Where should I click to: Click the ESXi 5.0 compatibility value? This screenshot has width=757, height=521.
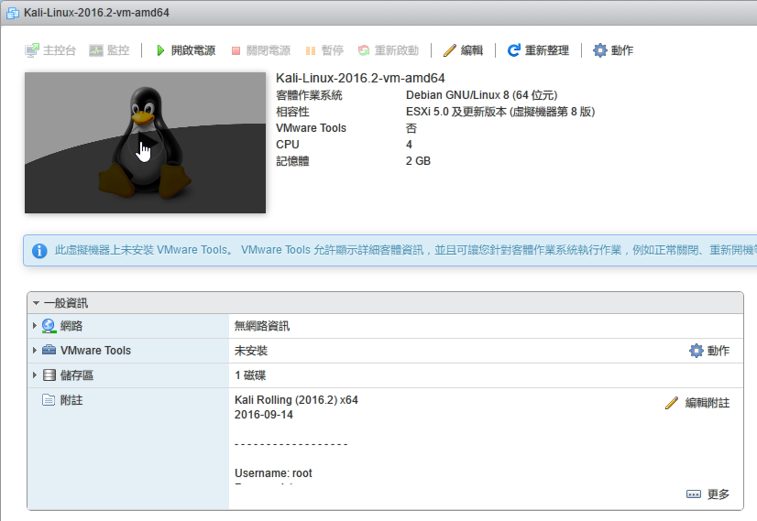pyautogui.click(x=500, y=112)
